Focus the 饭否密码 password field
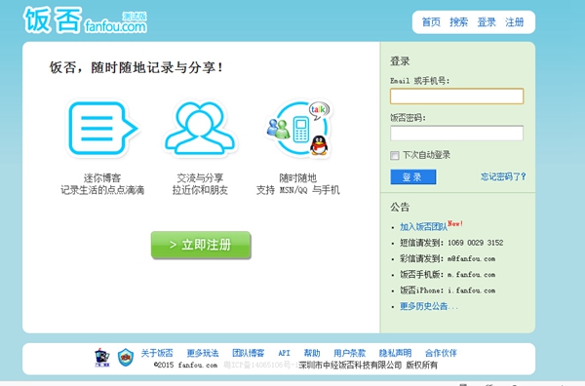 point(456,134)
